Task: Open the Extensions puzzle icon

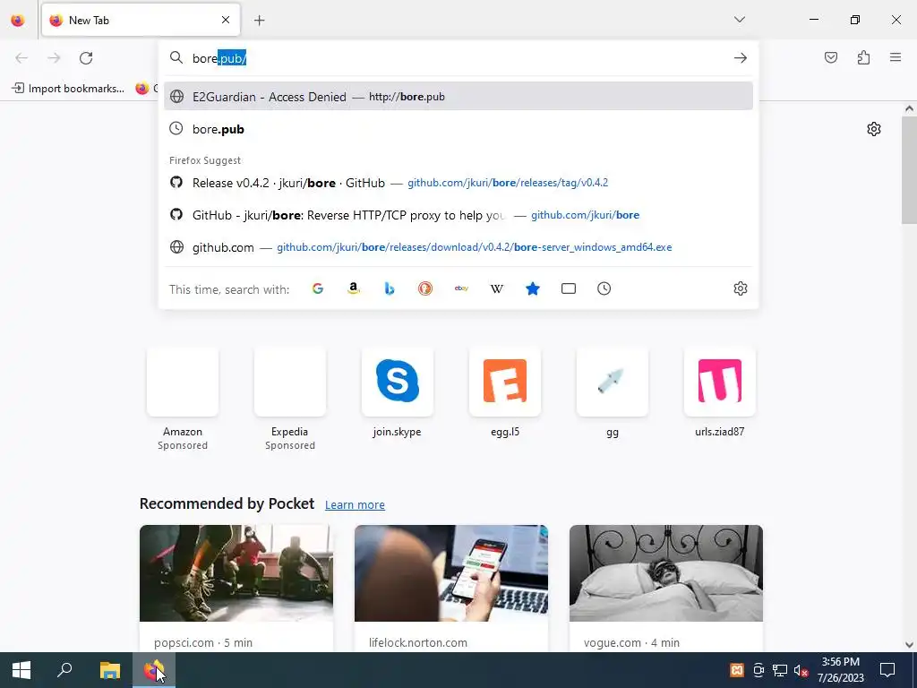Action: click(864, 57)
